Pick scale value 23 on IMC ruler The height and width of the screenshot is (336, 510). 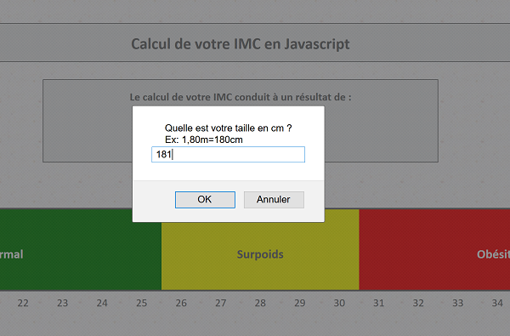click(x=62, y=303)
